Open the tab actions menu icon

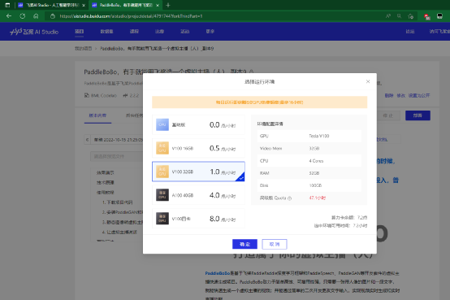[7, 5]
